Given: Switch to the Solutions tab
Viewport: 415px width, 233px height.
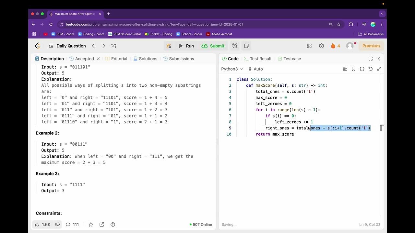Looking at the screenshot, I should click(x=145, y=59).
